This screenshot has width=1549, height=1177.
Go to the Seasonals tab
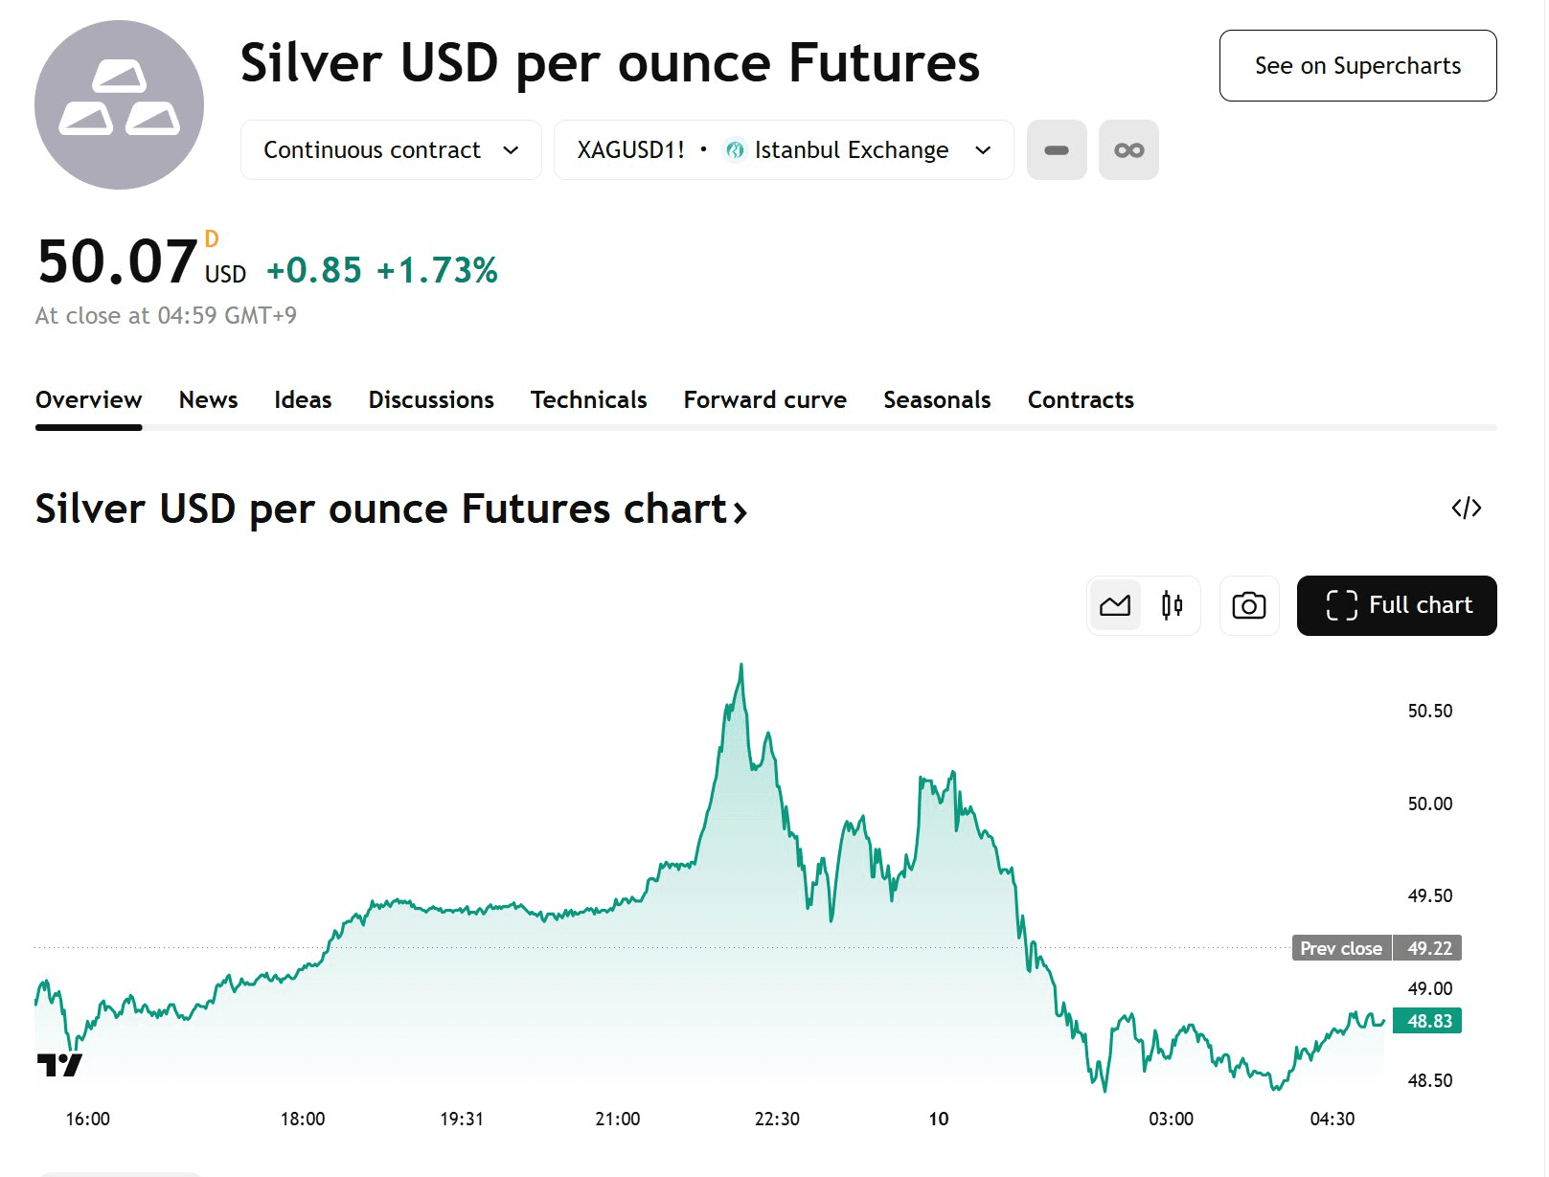[936, 399]
